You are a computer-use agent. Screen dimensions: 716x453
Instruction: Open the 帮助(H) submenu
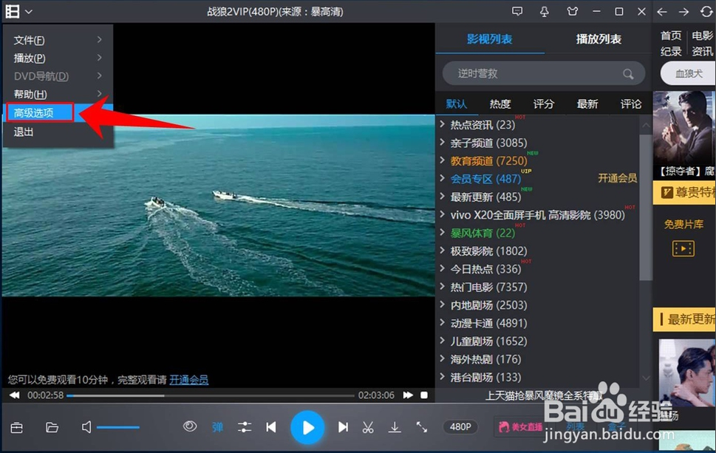58,94
